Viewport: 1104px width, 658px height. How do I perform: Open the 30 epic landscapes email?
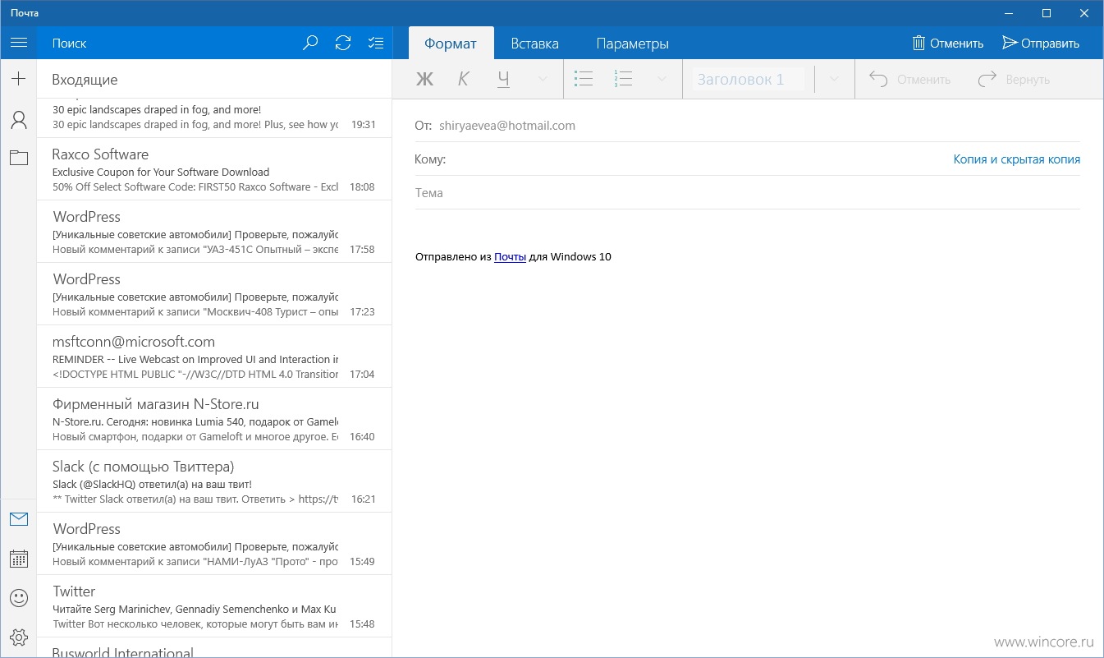214,117
